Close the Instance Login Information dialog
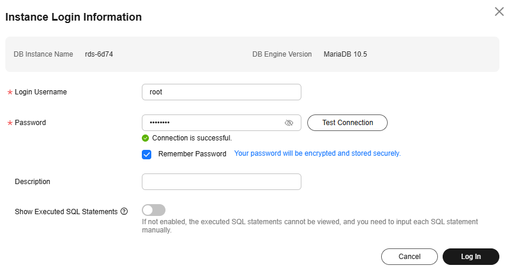The width and height of the screenshot is (510, 272). coord(499,11)
